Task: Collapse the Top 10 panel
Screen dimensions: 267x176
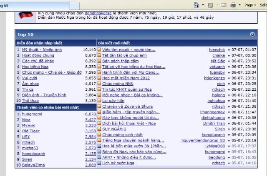Action: point(252,35)
